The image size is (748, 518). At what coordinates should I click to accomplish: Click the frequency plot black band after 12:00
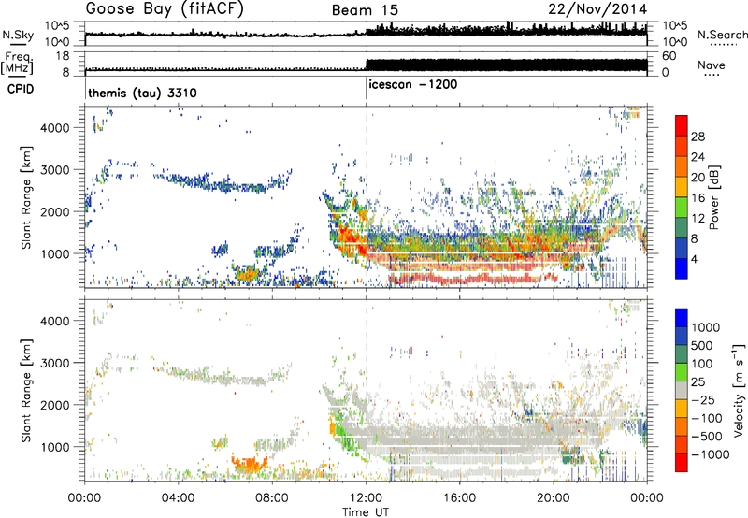pos(507,65)
